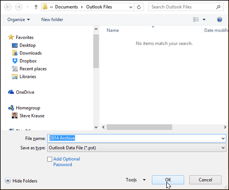This screenshot has width=229, height=190.
Task: Click the Homegroup icon
Action: tap(11, 108)
